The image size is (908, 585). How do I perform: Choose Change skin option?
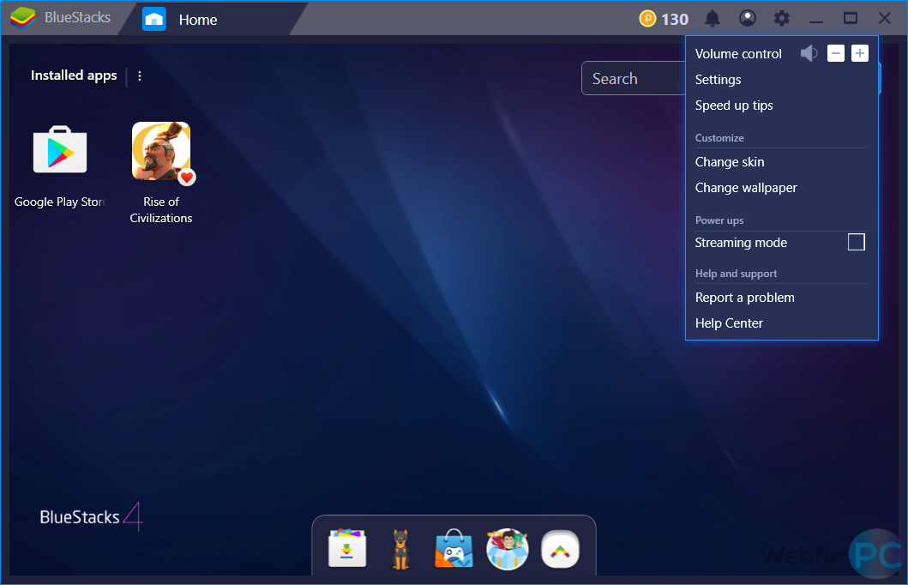coord(730,162)
